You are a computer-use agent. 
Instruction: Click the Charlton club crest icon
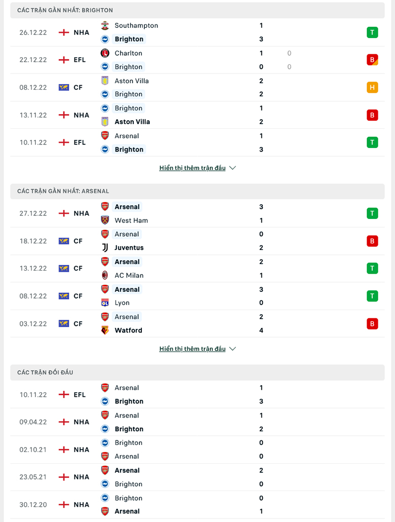click(105, 53)
